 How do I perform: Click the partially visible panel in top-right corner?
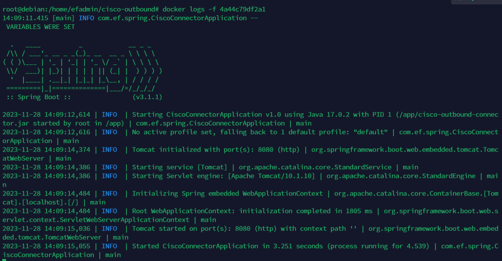point(476,2)
